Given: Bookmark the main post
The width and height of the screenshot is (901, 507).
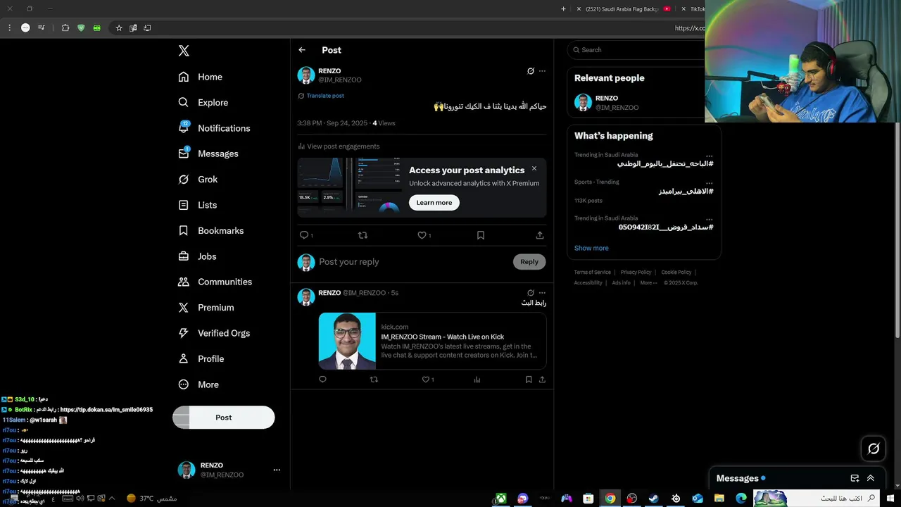Looking at the screenshot, I should 481,235.
